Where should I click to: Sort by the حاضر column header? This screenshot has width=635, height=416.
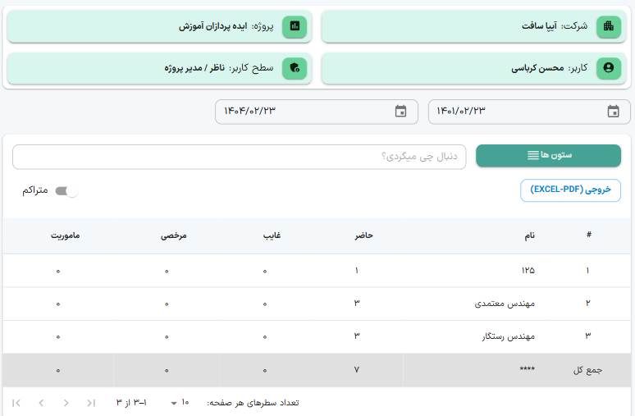(x=363, y=235)
